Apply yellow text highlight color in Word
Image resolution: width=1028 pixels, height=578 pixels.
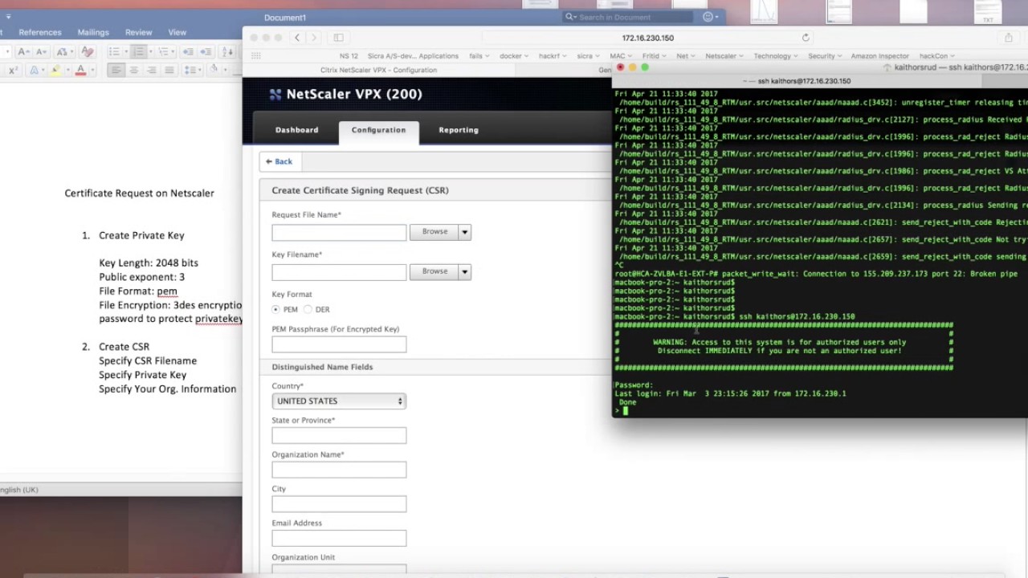pyautogui.click(x=55, y=70)
